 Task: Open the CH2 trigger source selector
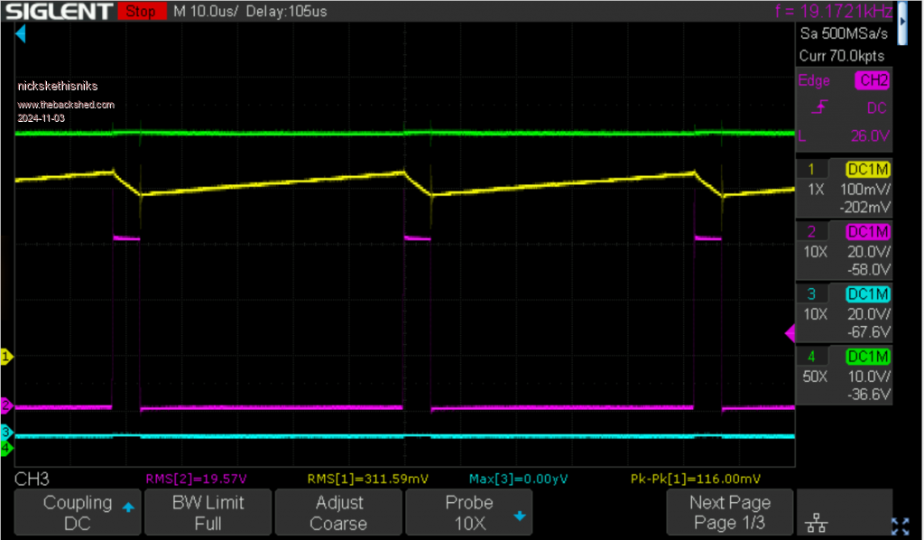(x=872, y=81)
